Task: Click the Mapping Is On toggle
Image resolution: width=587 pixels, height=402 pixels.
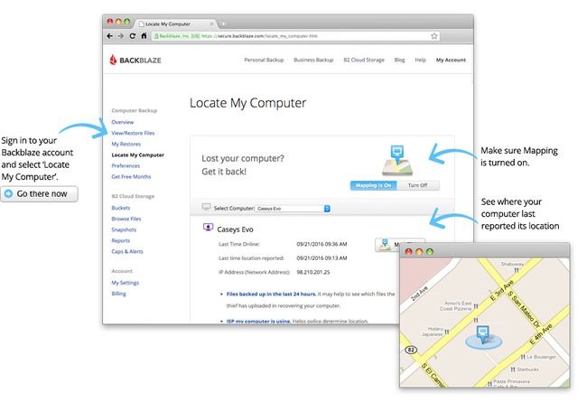Action: (373, 185)
